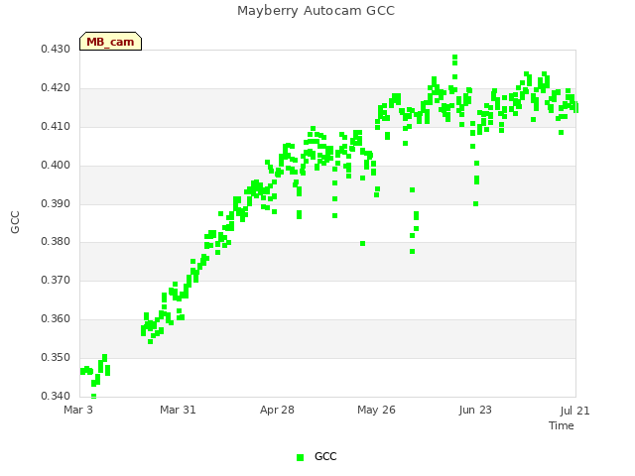Click the May 26 x-axis label

376,410
